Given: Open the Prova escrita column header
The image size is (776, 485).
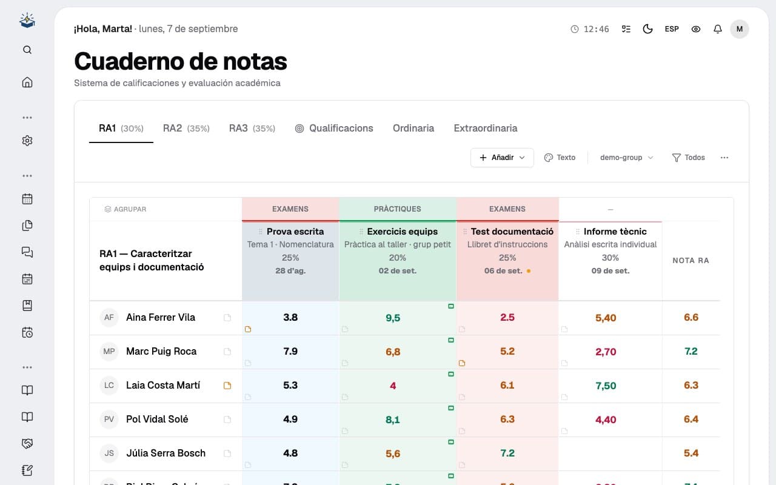Looking at the screenshot, I should 290,261.
